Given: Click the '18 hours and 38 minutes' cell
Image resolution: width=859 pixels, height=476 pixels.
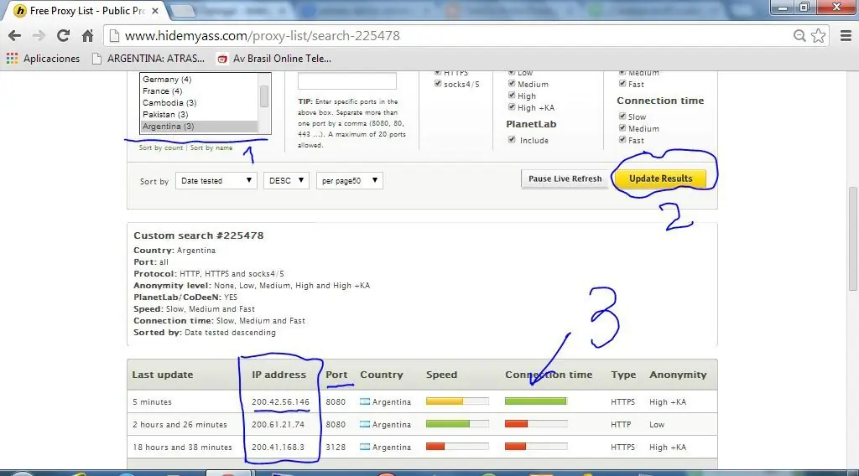Looking at the screenshot, I should [x=182, y=447].
